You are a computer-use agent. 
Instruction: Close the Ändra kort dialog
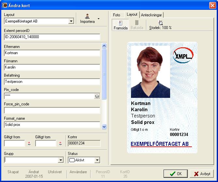(x=212, y=6)
